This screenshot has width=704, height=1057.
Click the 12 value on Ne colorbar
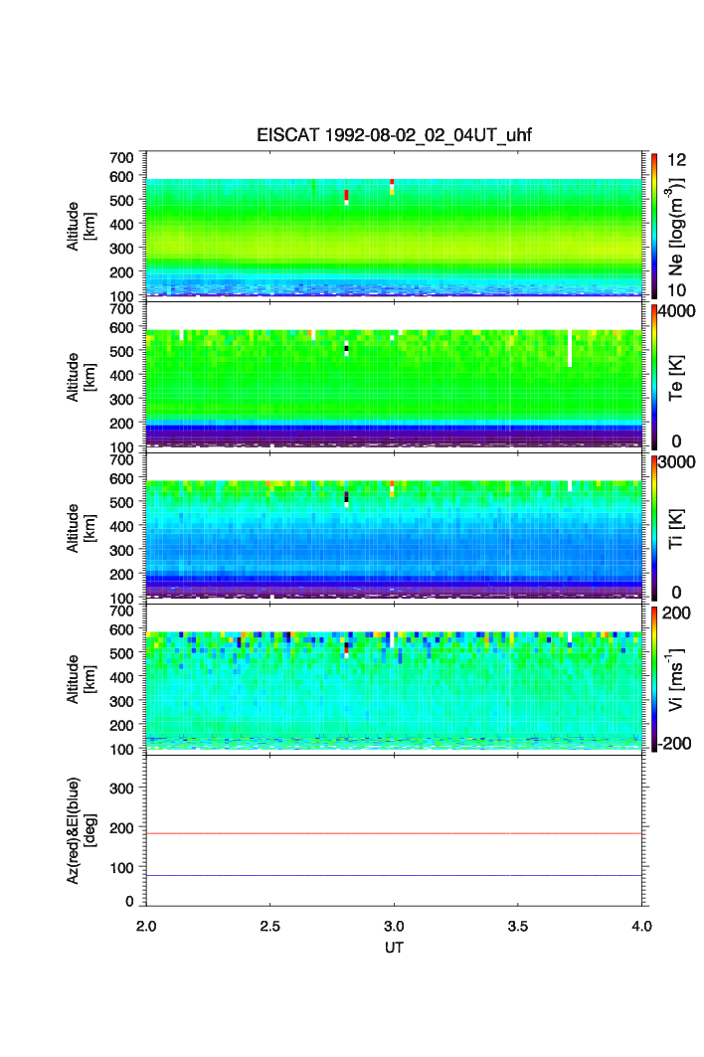676,160
